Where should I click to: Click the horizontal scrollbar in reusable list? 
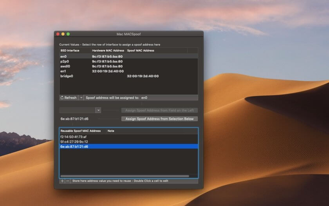125,176
